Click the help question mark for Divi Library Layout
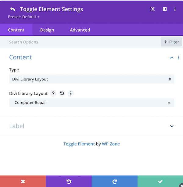This screenshot has width=183, height=187. (53, 94)
